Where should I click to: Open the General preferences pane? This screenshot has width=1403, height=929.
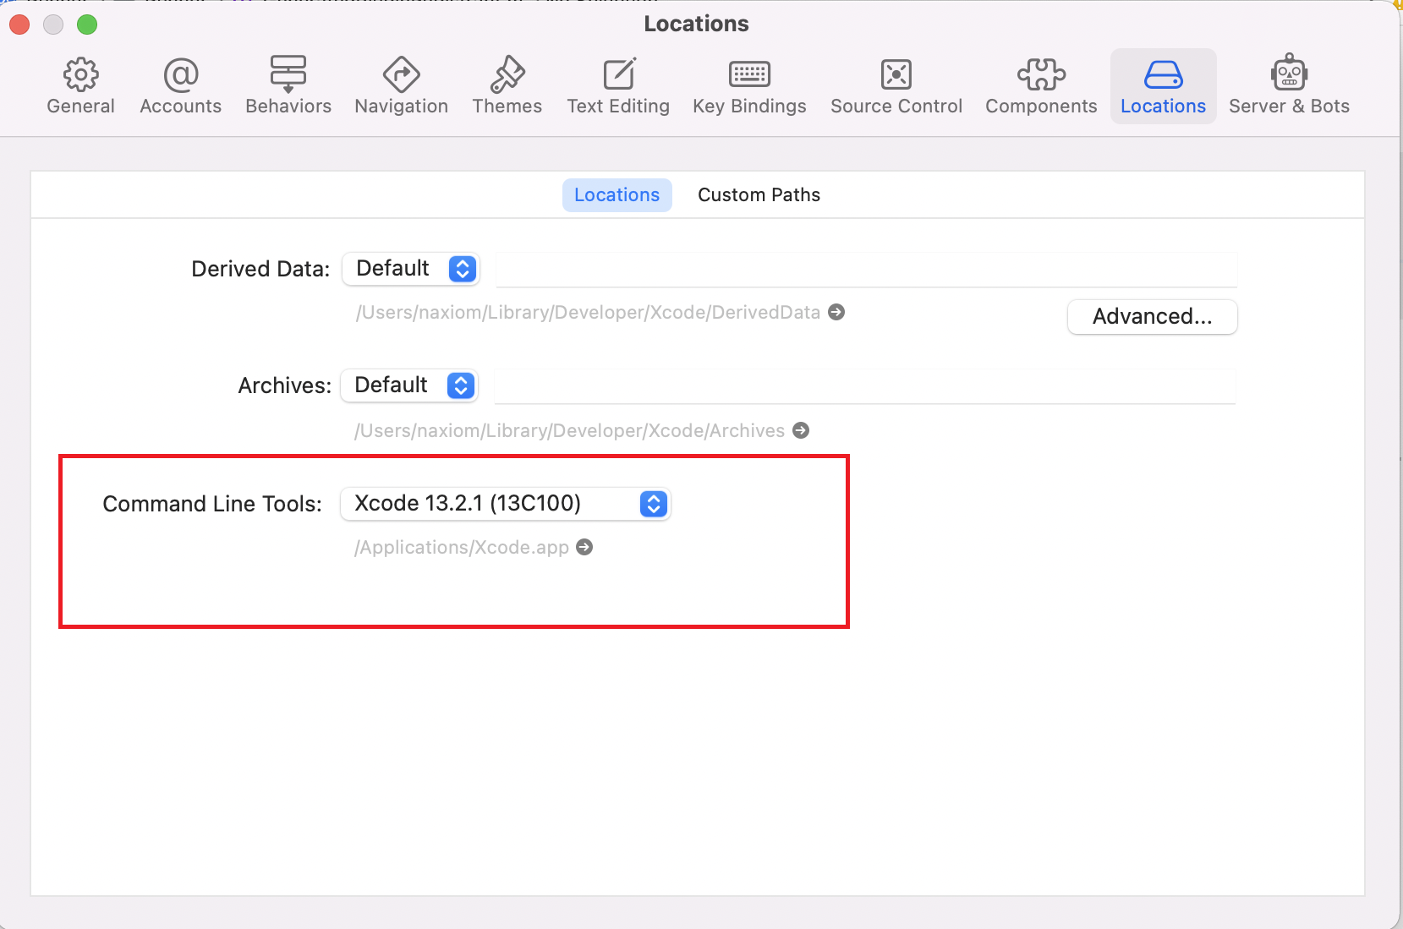tap(80, 86)
